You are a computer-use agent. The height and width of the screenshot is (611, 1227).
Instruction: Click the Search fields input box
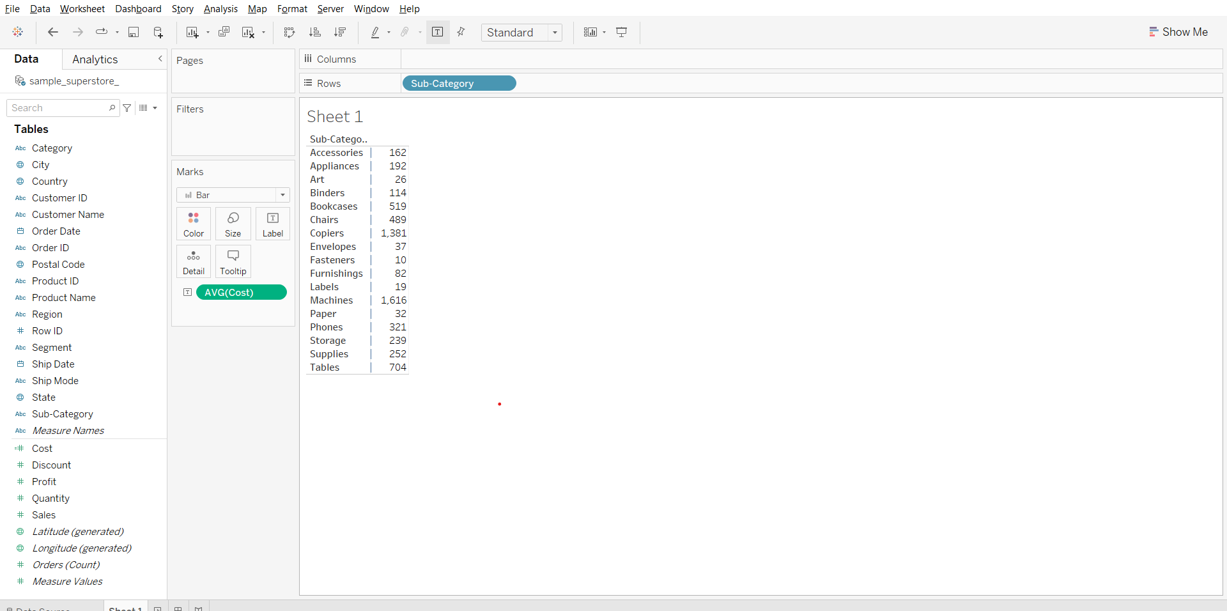point(59,108)
